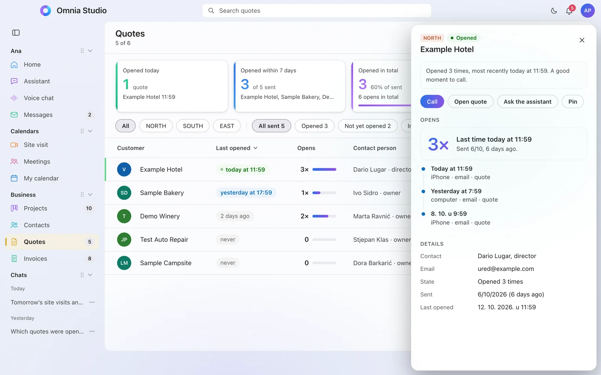Open options for Tomorrow's site visits chat
Image resolution: width=601 pixels, height=375 pixels.
tap(92, 302)
